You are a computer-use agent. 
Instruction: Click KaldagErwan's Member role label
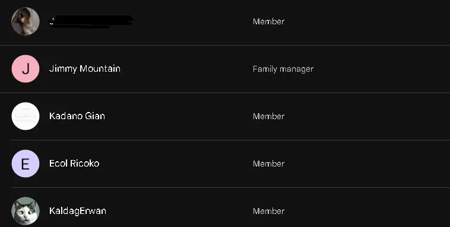tap(268, 211)
